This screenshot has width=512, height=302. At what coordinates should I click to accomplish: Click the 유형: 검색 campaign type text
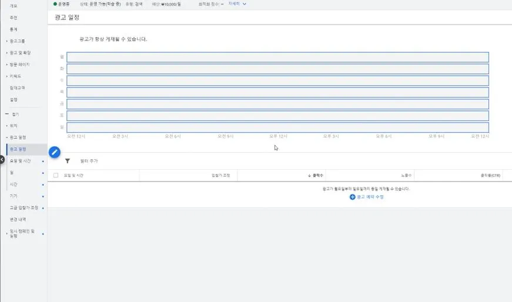[134, 4]
